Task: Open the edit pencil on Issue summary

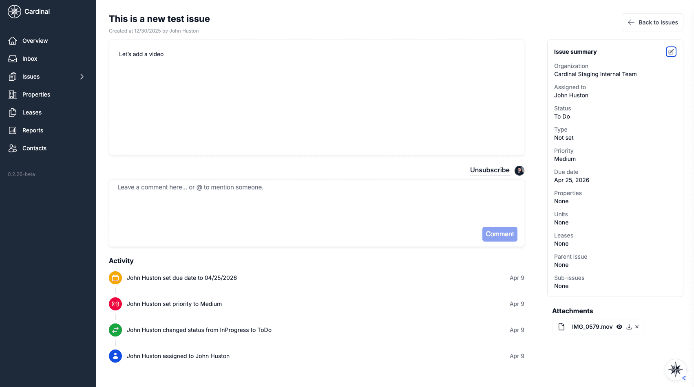Action: [671, 51]
